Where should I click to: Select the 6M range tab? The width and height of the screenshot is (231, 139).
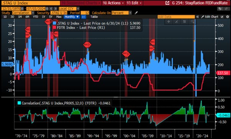point(27,17)
